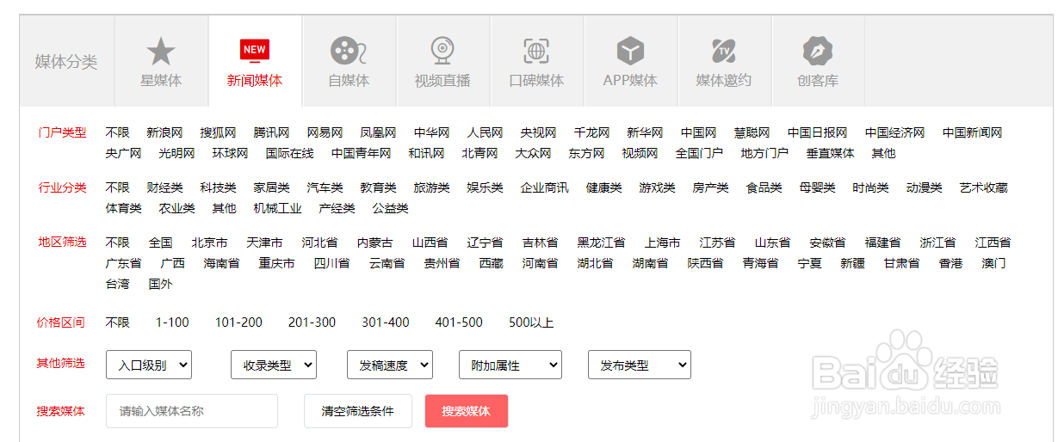The height and width of the screenshot is (442, 1058).
Task: Pick price range 401-500
Action: click(x=459, y=322)
